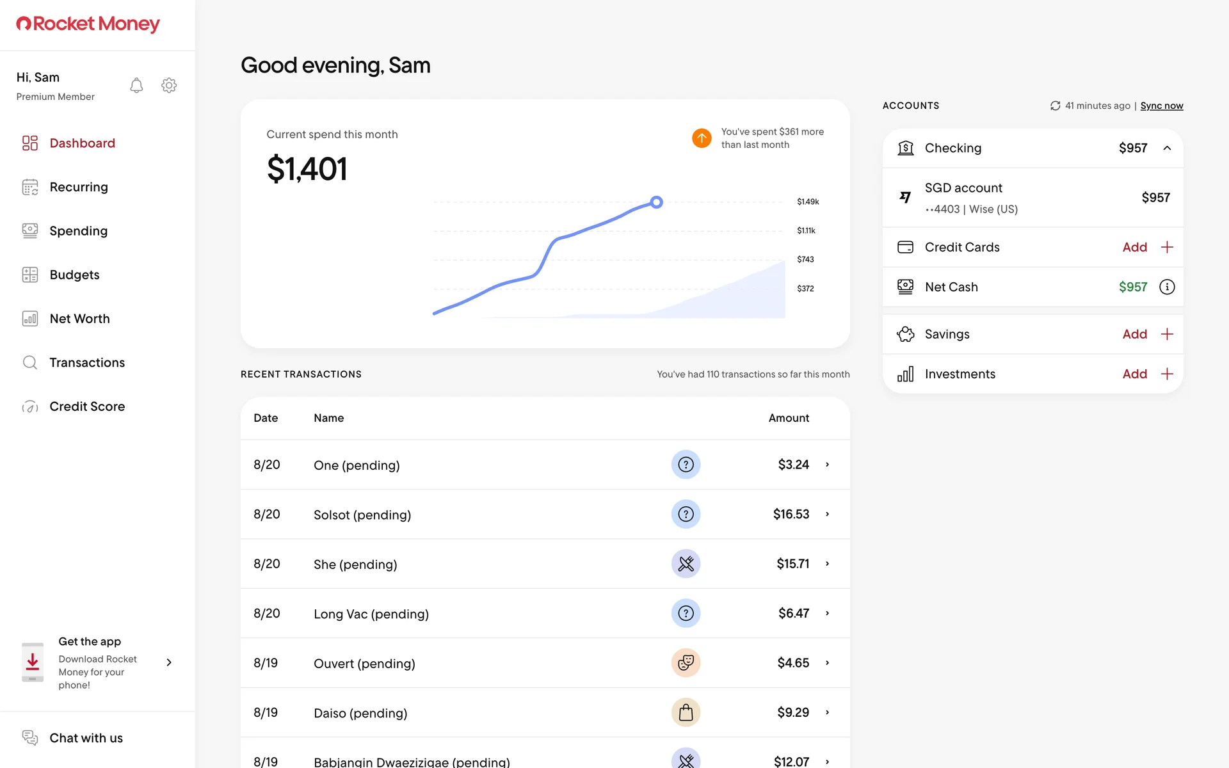Click the Rocket Money logo
The height and width of the screenshot is (768, 1229).
(88, 24)
